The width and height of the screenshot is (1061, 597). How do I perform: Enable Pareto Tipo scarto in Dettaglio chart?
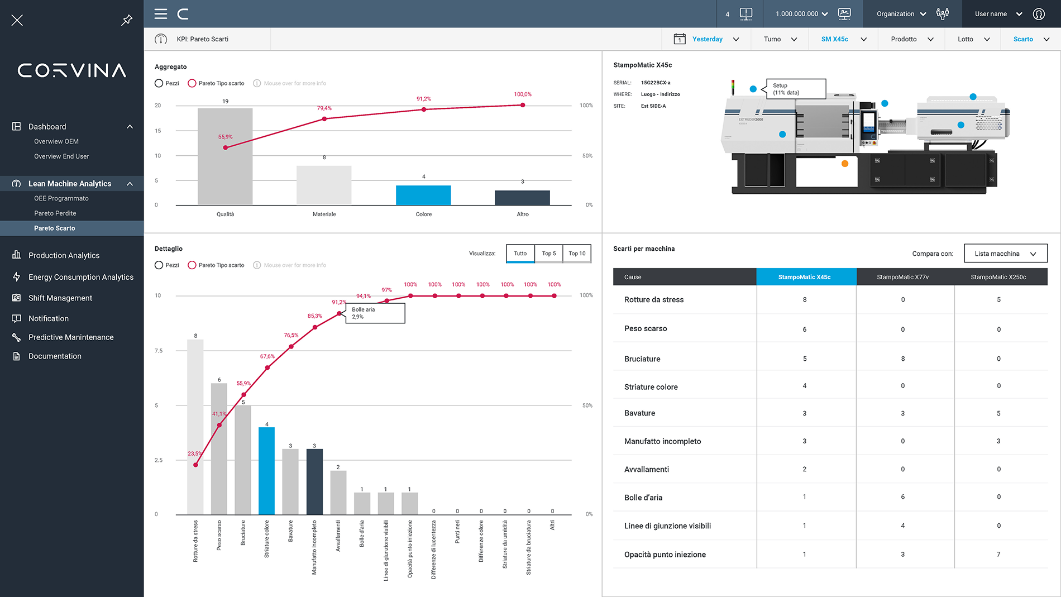(193, 265)
